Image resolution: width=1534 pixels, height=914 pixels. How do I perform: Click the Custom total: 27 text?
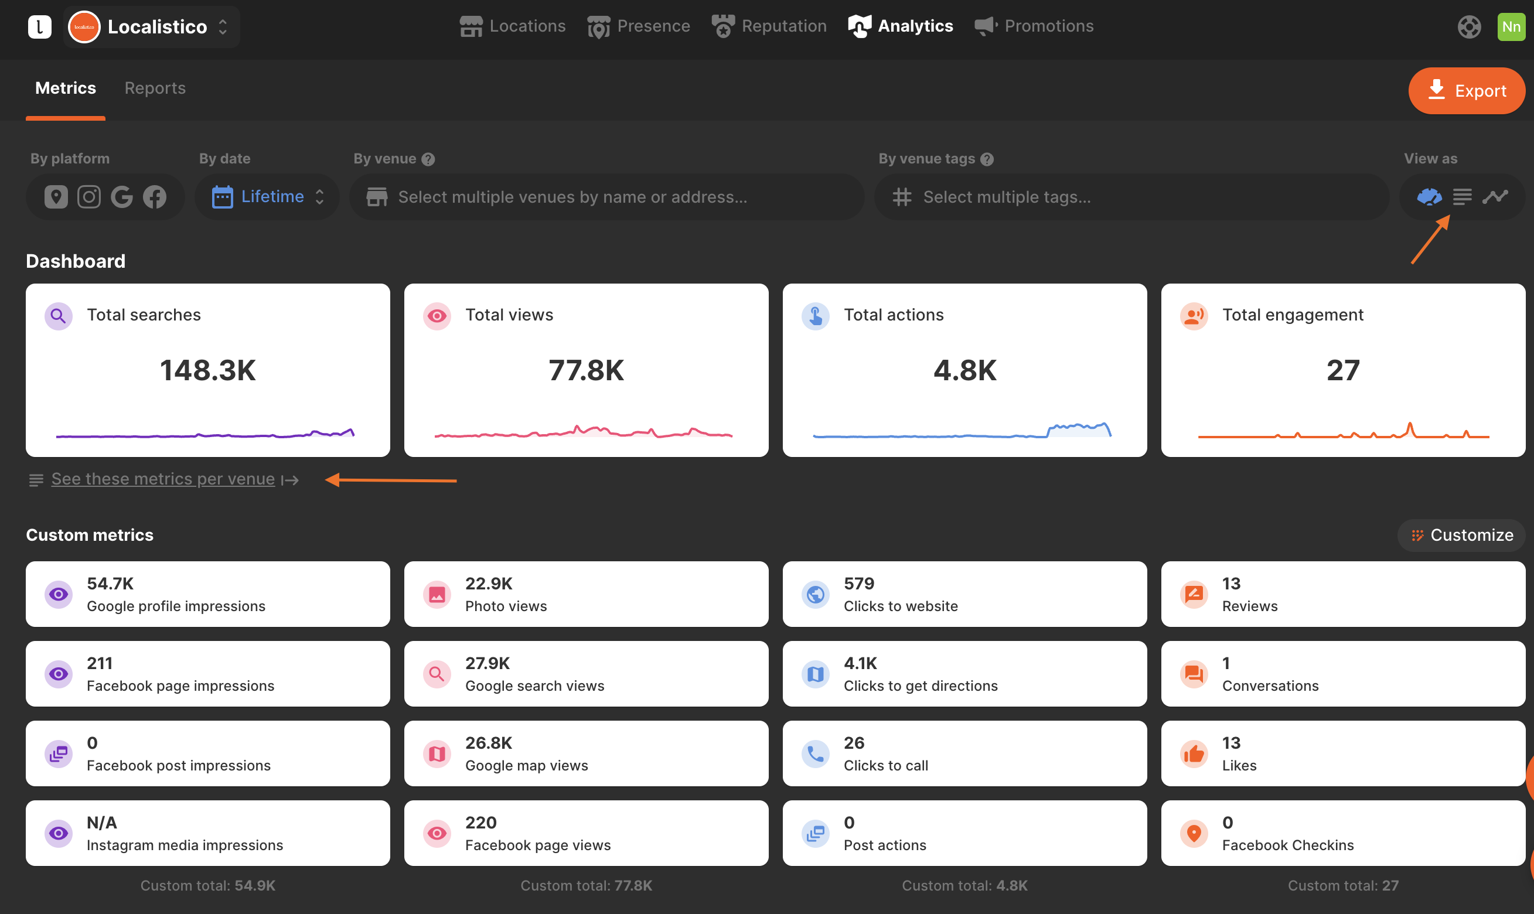click(1343, 886)
